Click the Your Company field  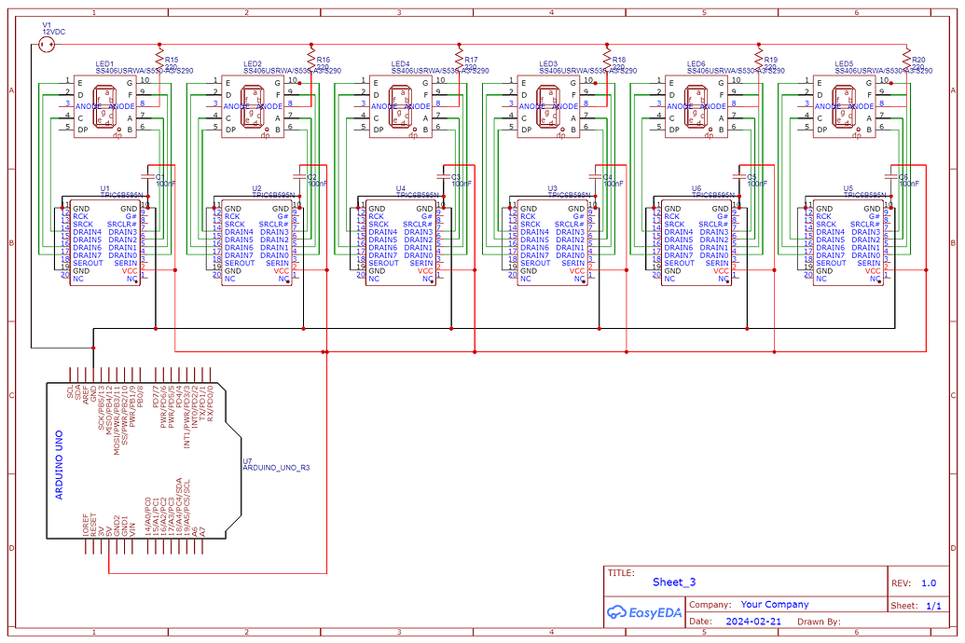774,604
